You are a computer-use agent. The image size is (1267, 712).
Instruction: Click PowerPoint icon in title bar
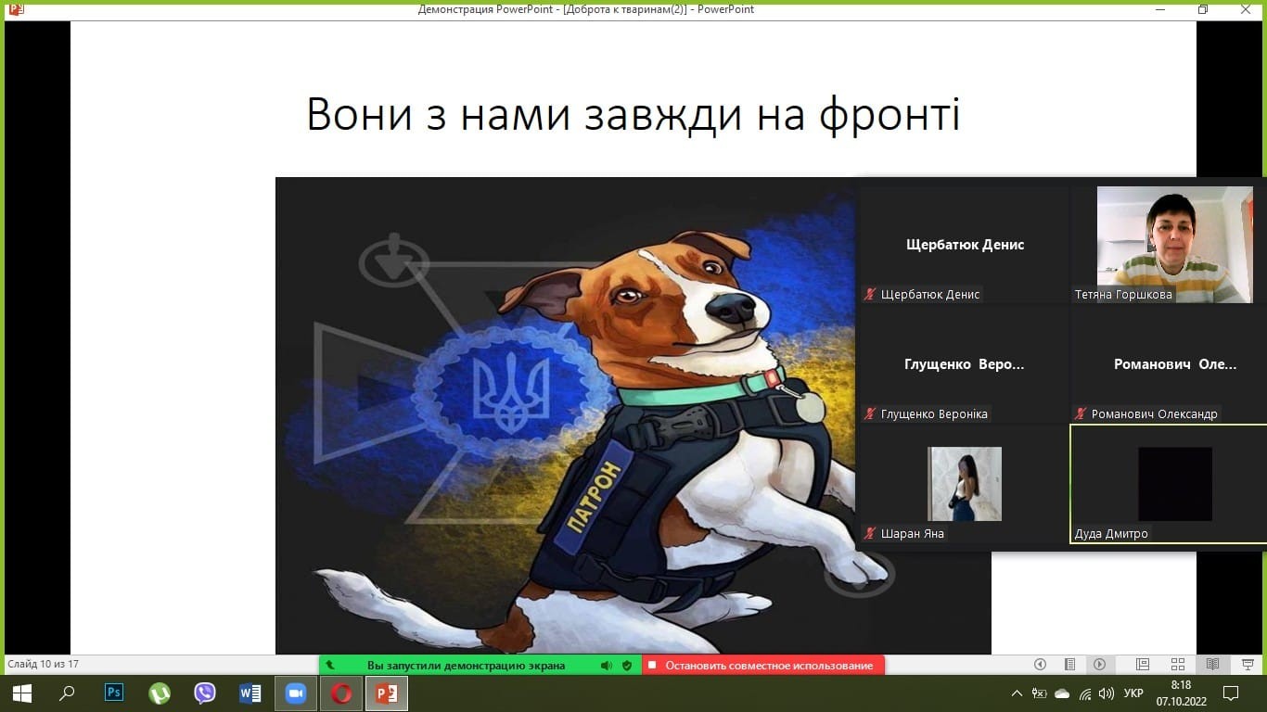pyautogui.click(x=16, y=9)
